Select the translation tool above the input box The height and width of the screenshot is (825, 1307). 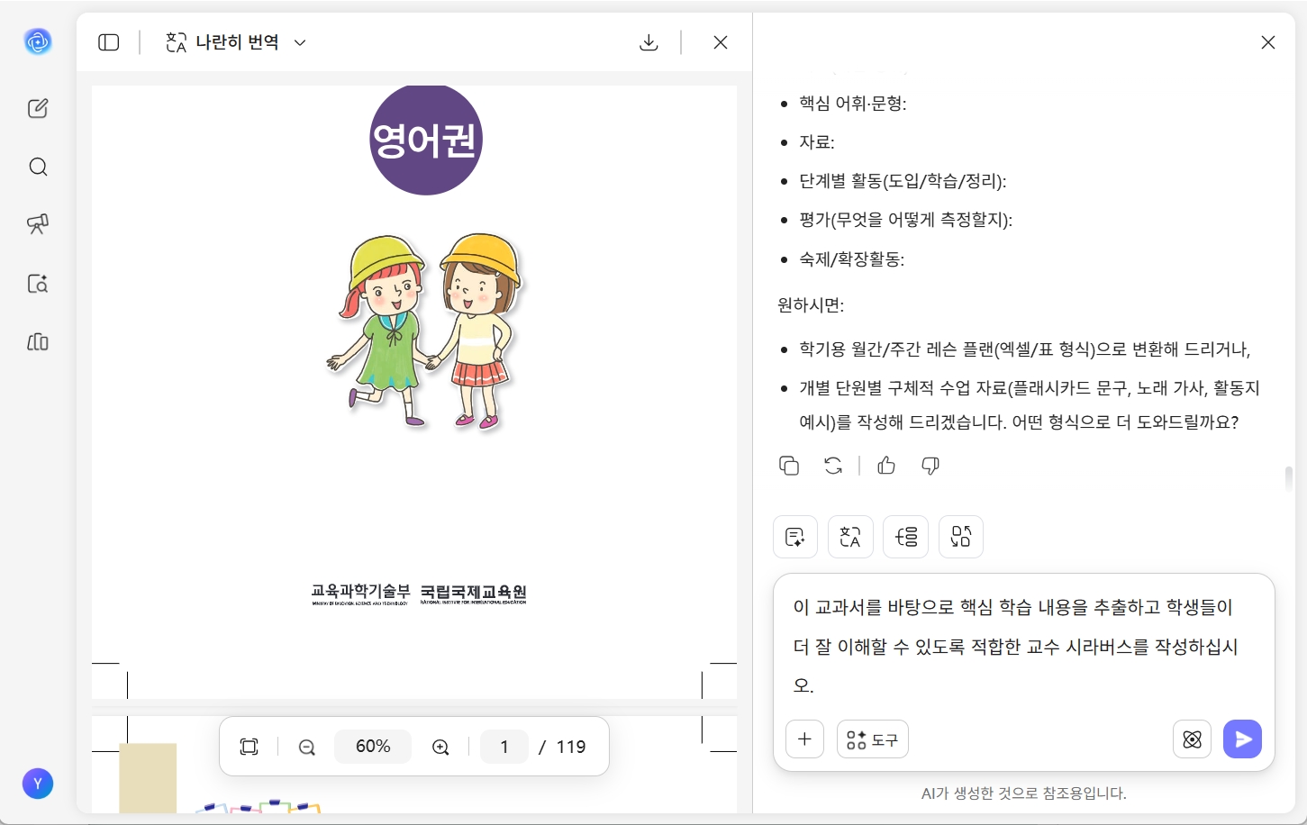850,536
